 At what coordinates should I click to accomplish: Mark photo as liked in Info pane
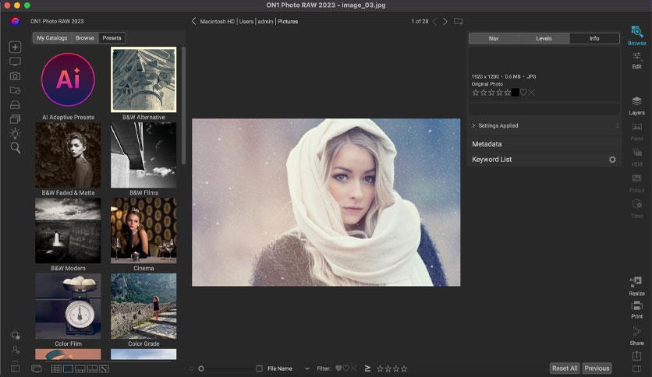point(524,92)
